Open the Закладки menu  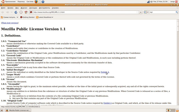pyautogui.click(x=33, y=8)
